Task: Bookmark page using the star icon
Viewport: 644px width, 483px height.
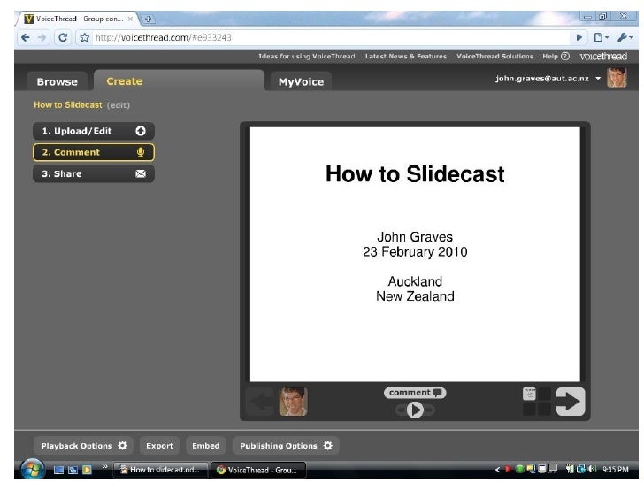Action: [84, 37]
